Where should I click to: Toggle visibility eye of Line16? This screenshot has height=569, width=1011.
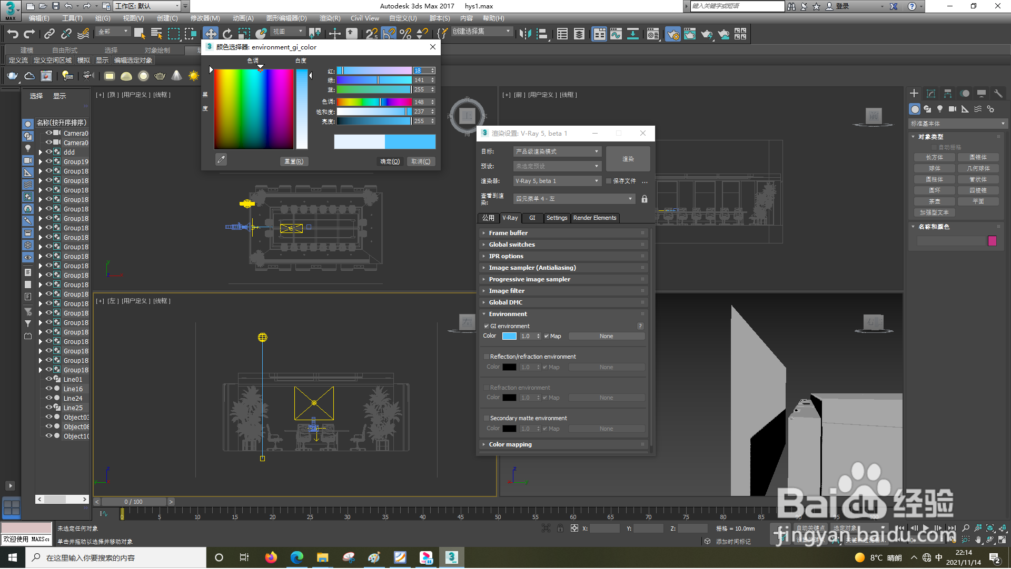(x=48, y=389)
